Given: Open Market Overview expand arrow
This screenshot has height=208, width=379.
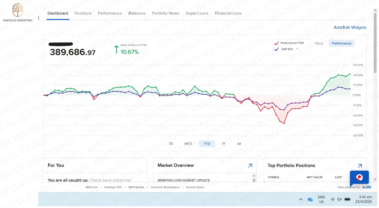Looking at the screenshot, I should 250,166.
